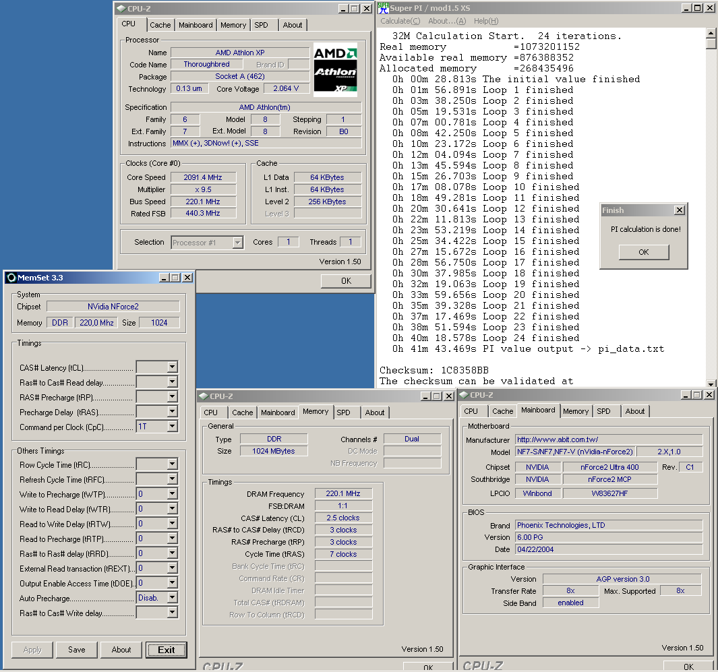Screen dimensions: 718x672
Task: Open the Ras# to Cas# Write delay dropdown
Action: coord(172,613)
